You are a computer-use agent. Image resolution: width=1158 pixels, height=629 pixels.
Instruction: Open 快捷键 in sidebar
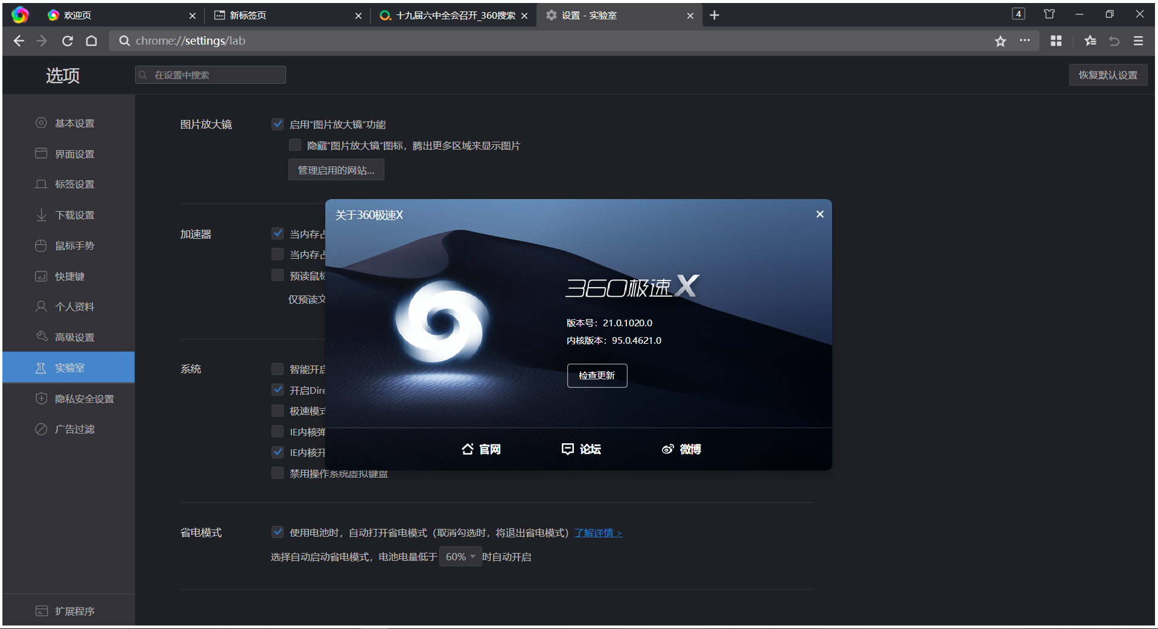pyautogui.click(x=69, y=276)
